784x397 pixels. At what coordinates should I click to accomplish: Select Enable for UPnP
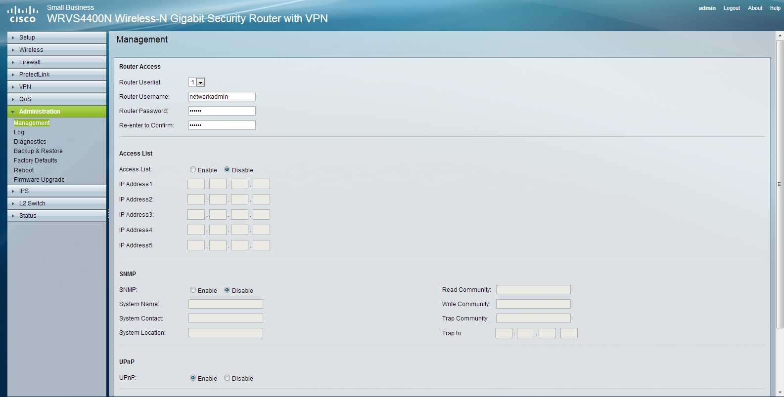pyautogui.click(x=193, y=378)
